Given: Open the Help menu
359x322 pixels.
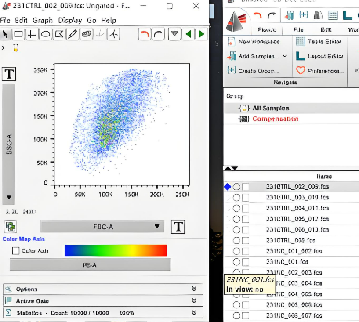Looking at the screenshot, I should tap(109, 20).
